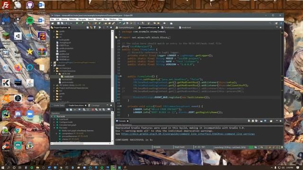
Task: Switch to the first mods.toml editor tab
Action: [x=168, y=27]
